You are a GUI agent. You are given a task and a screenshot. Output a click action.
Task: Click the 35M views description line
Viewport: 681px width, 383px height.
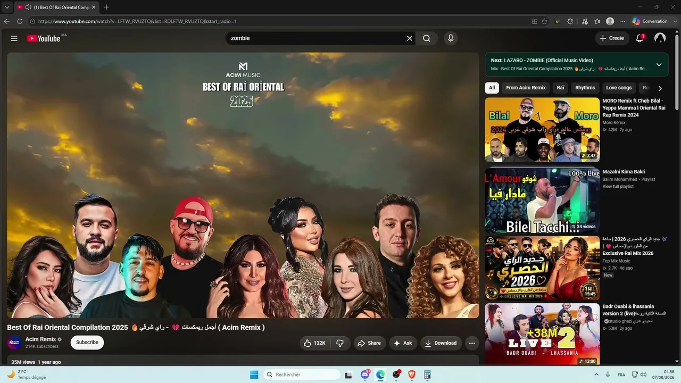(x=36, y=362)
